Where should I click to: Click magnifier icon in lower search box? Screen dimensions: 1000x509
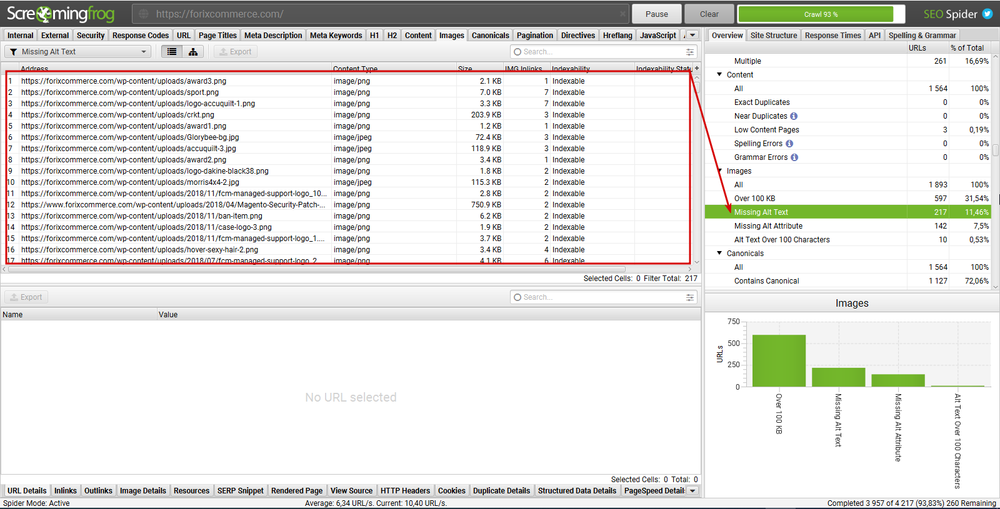517,297
